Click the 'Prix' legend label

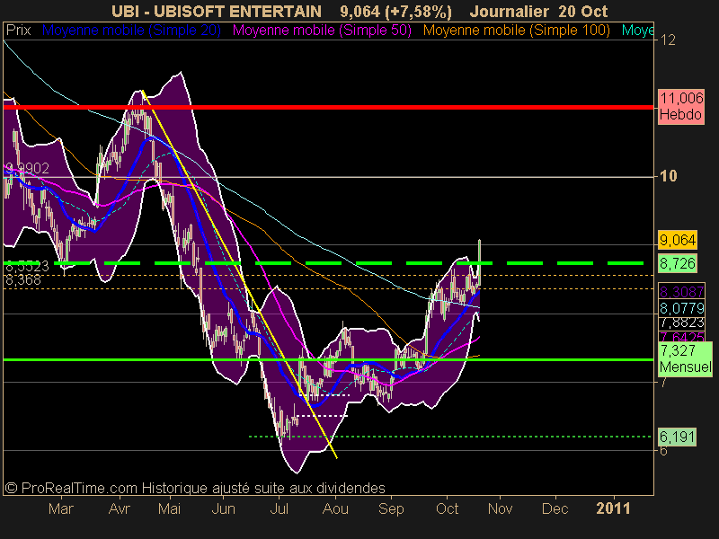18,31
